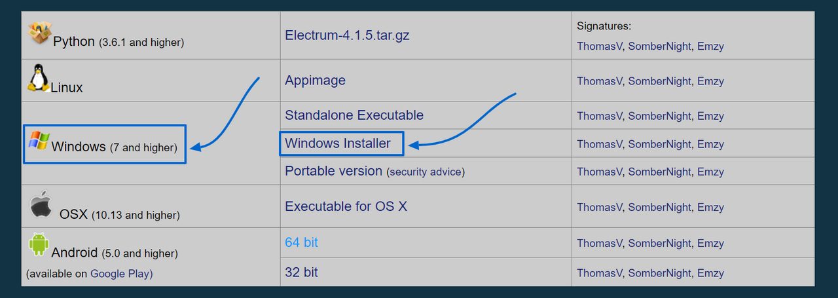Choose the Android 32 bit download

point(301,272)
